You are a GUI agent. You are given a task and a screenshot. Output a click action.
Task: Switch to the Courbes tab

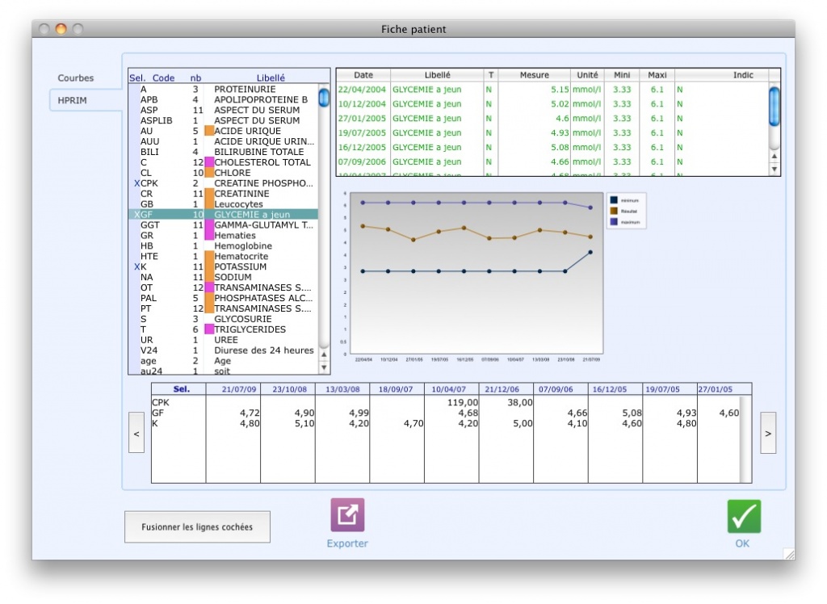point(75,78)
